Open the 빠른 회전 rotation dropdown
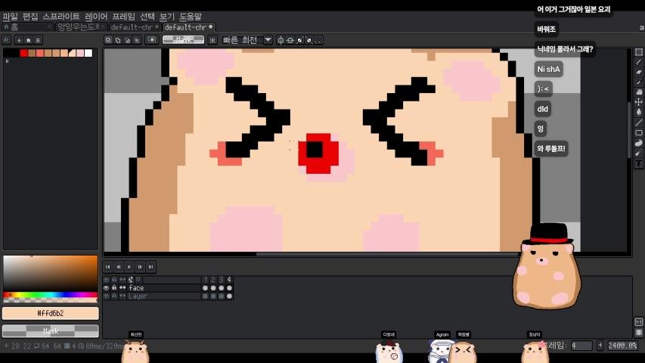 click(268, 40)
